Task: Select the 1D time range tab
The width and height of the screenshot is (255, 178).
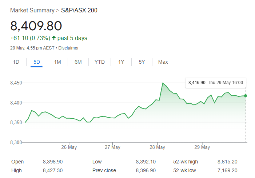Action: [16, 62]
